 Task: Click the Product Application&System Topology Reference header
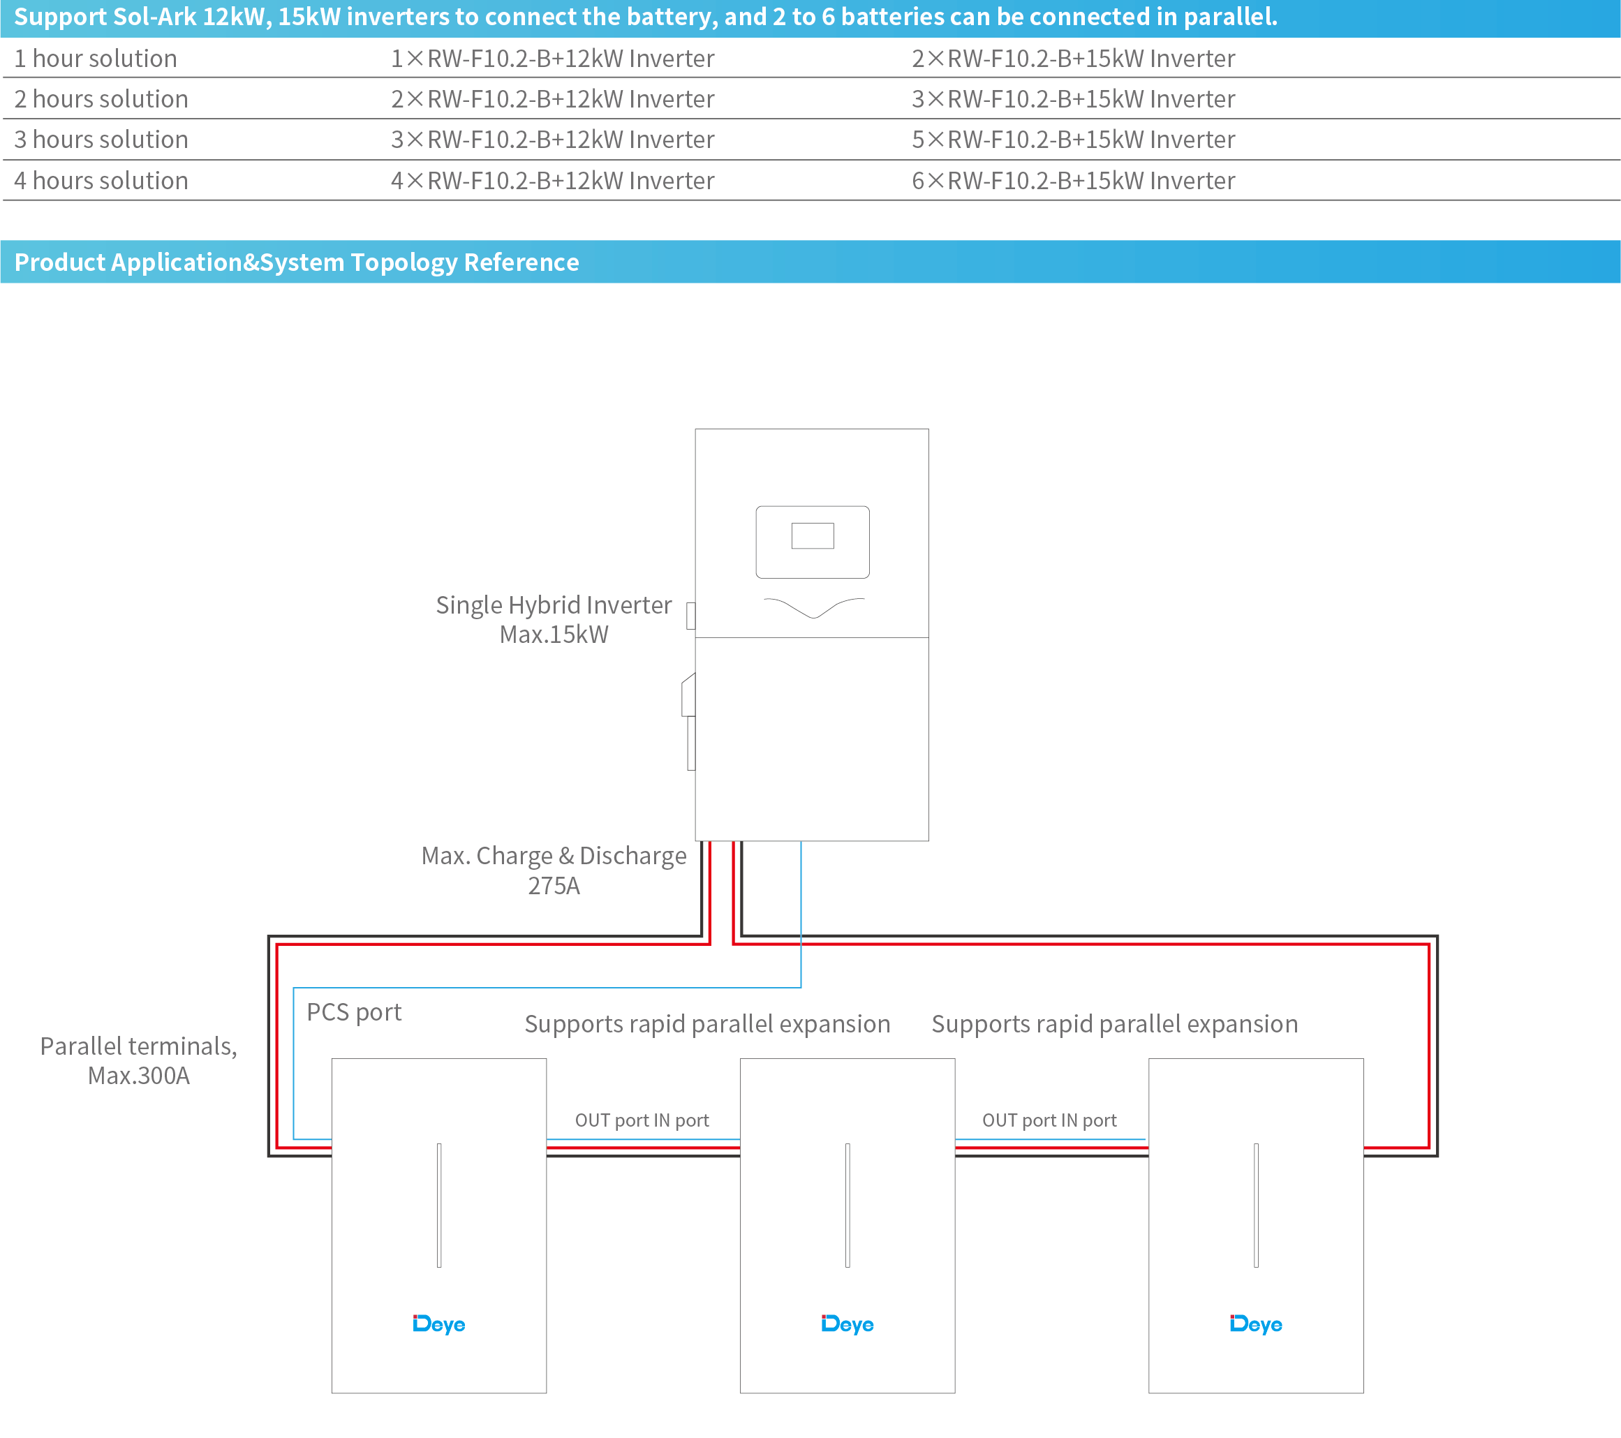tap(297, 262)
